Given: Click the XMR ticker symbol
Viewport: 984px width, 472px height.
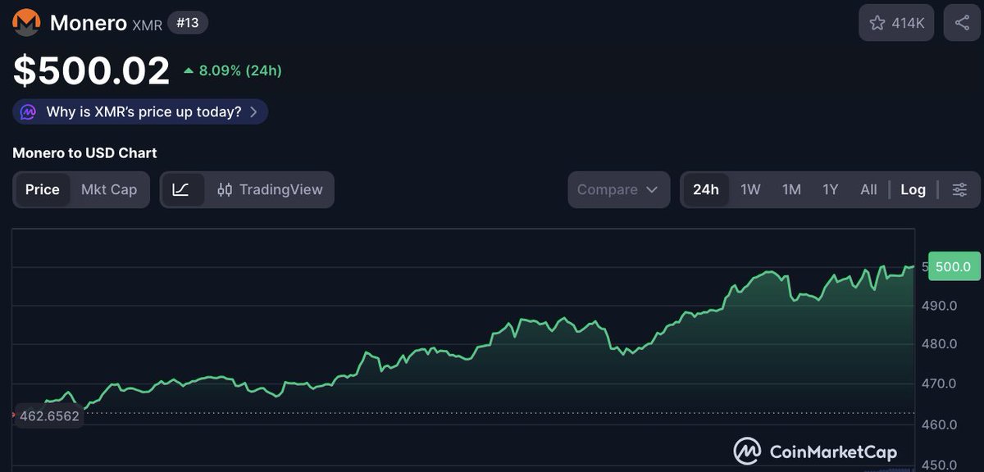Looking at the screenshot, I should click(147, 25).
